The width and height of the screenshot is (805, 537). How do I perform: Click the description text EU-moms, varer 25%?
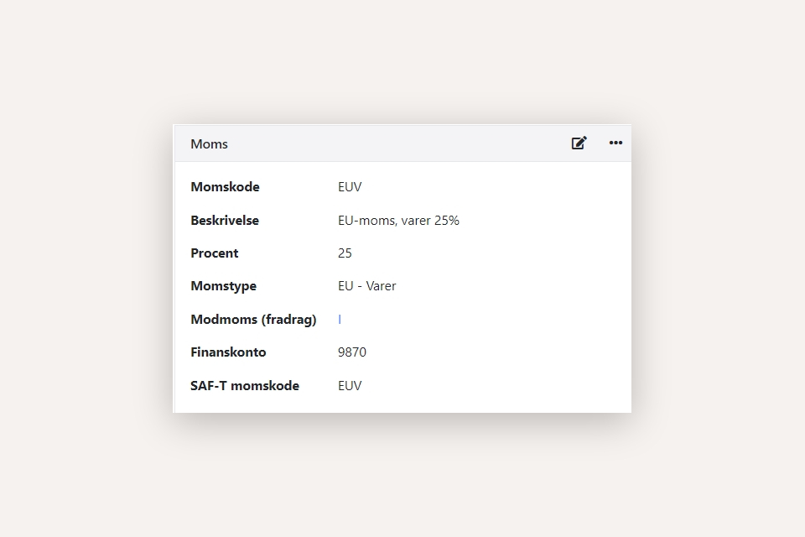click(398, 221)
